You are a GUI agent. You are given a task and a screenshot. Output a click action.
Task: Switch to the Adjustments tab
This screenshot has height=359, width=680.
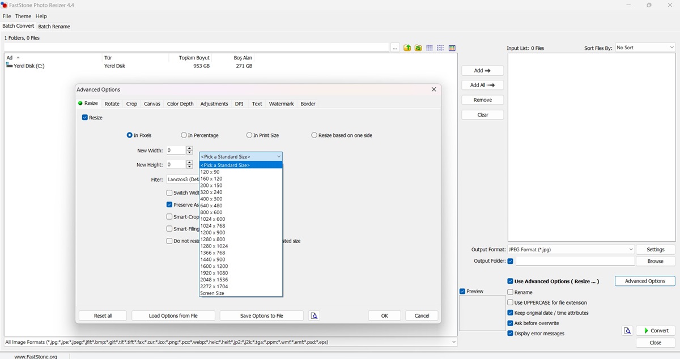(214, 104)
